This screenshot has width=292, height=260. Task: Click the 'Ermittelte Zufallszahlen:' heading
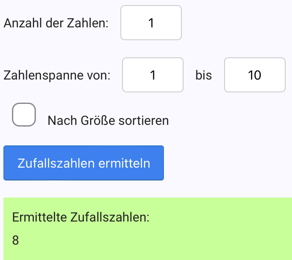[x=81, y=217]
